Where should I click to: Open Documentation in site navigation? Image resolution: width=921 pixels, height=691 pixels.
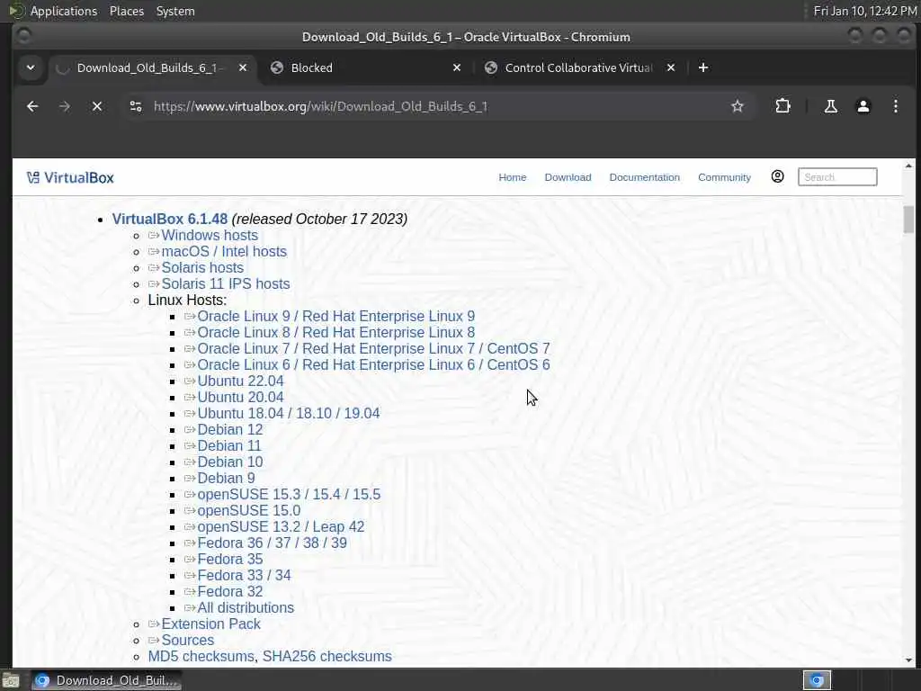(x=644, y=177)
